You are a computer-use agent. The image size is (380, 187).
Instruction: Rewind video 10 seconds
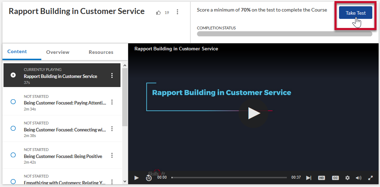pyautogui.click(x=149, y=178)
